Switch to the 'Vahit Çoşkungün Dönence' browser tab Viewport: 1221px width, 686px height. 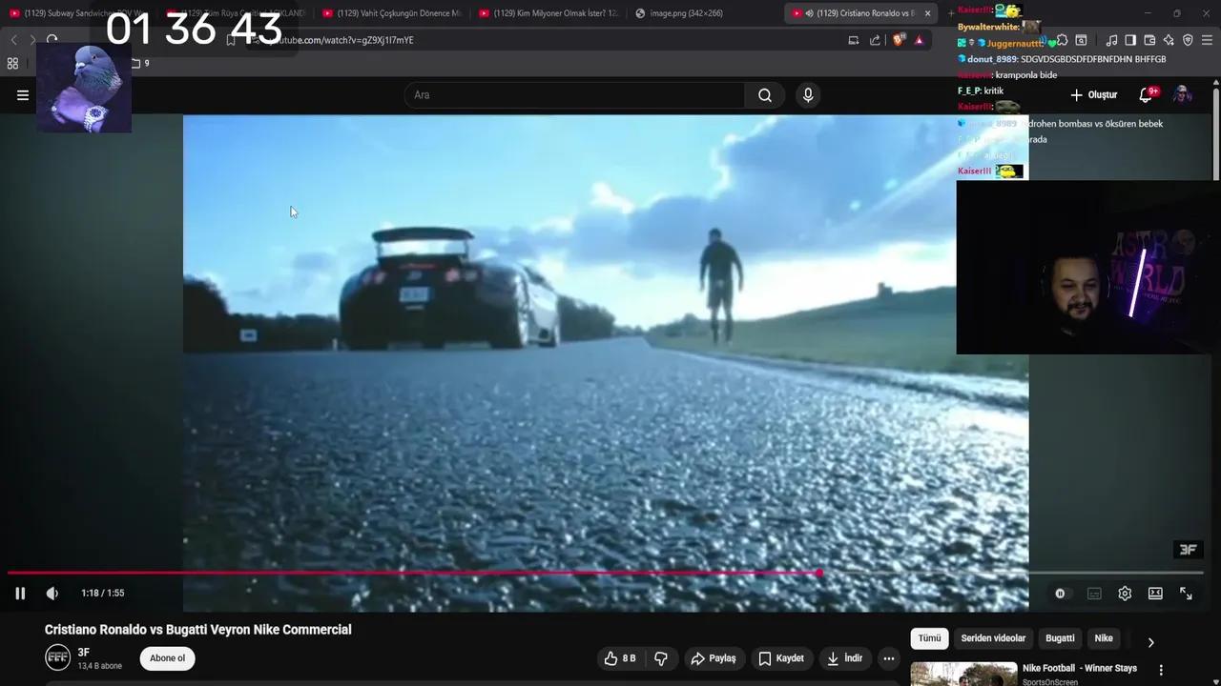coord(391,13)
